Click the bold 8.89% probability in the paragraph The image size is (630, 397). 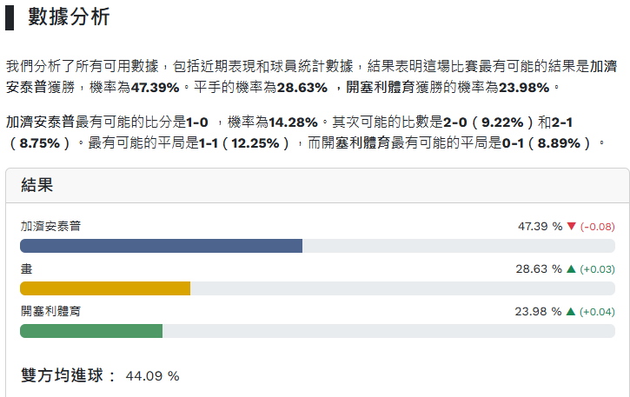(566, 142)
